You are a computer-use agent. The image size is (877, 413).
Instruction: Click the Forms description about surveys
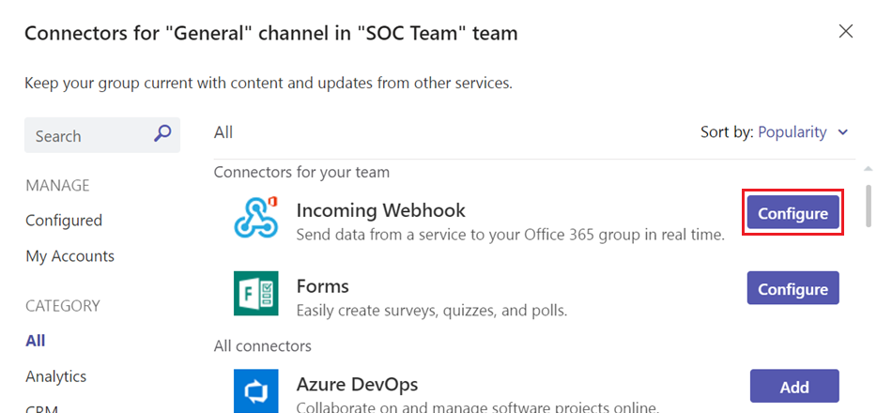point(432,310)
